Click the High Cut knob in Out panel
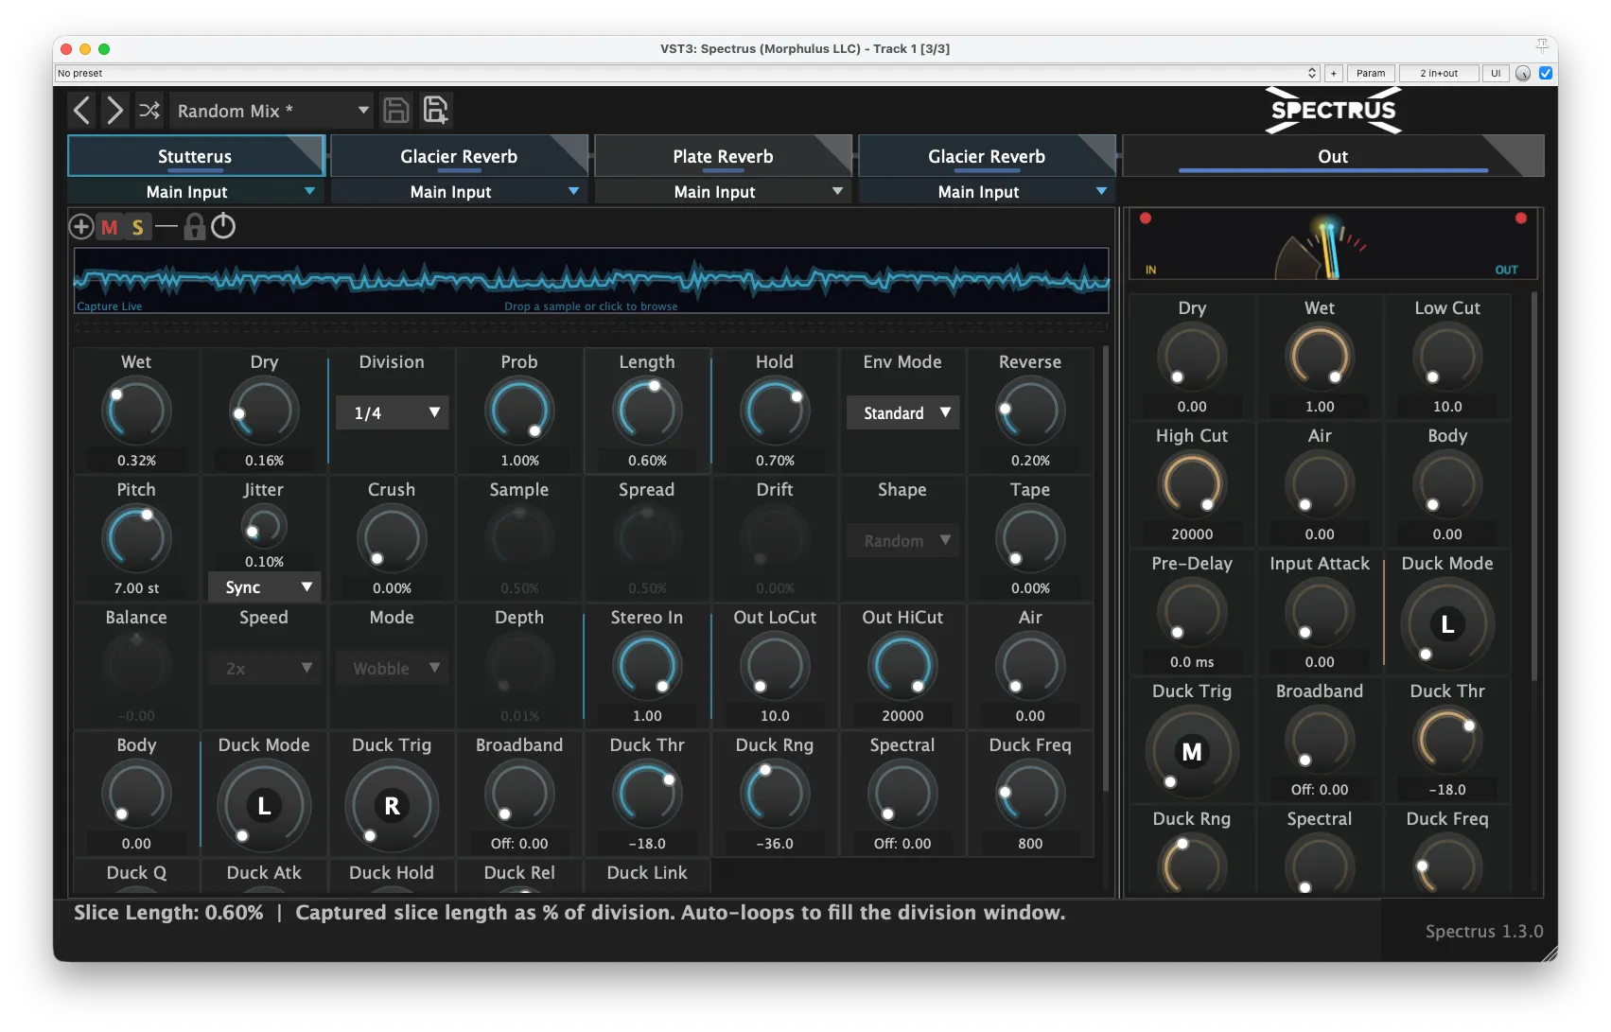 pos(1192,485)
